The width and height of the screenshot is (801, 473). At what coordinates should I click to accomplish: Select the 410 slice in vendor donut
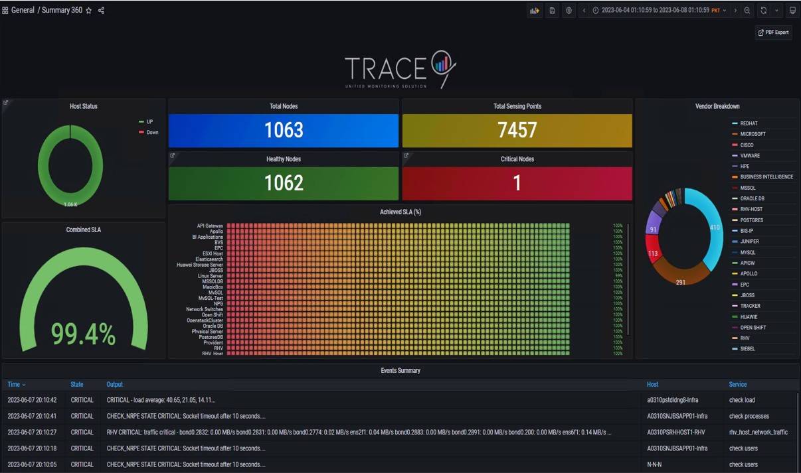(x=715, y=227)
